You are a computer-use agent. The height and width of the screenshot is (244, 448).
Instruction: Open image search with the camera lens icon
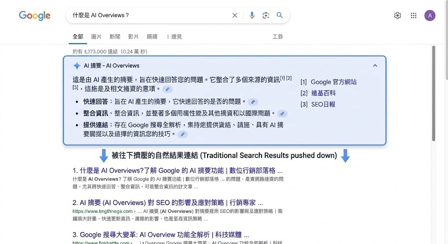(x=266, y=15)
